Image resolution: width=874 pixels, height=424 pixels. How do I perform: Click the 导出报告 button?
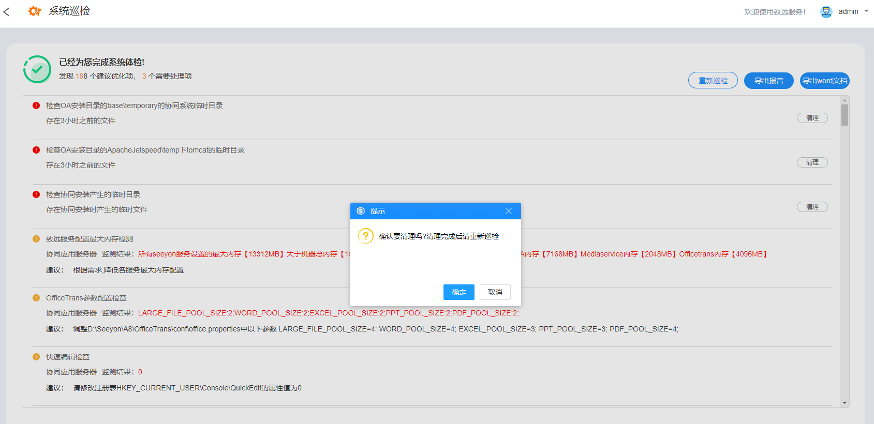[x=769, y=80]
